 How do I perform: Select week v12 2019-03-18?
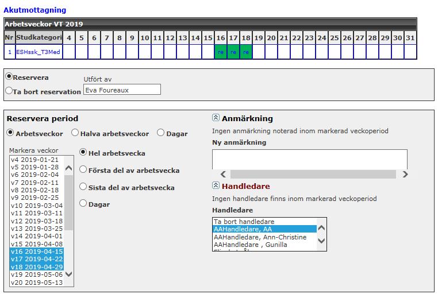[37, 221]
